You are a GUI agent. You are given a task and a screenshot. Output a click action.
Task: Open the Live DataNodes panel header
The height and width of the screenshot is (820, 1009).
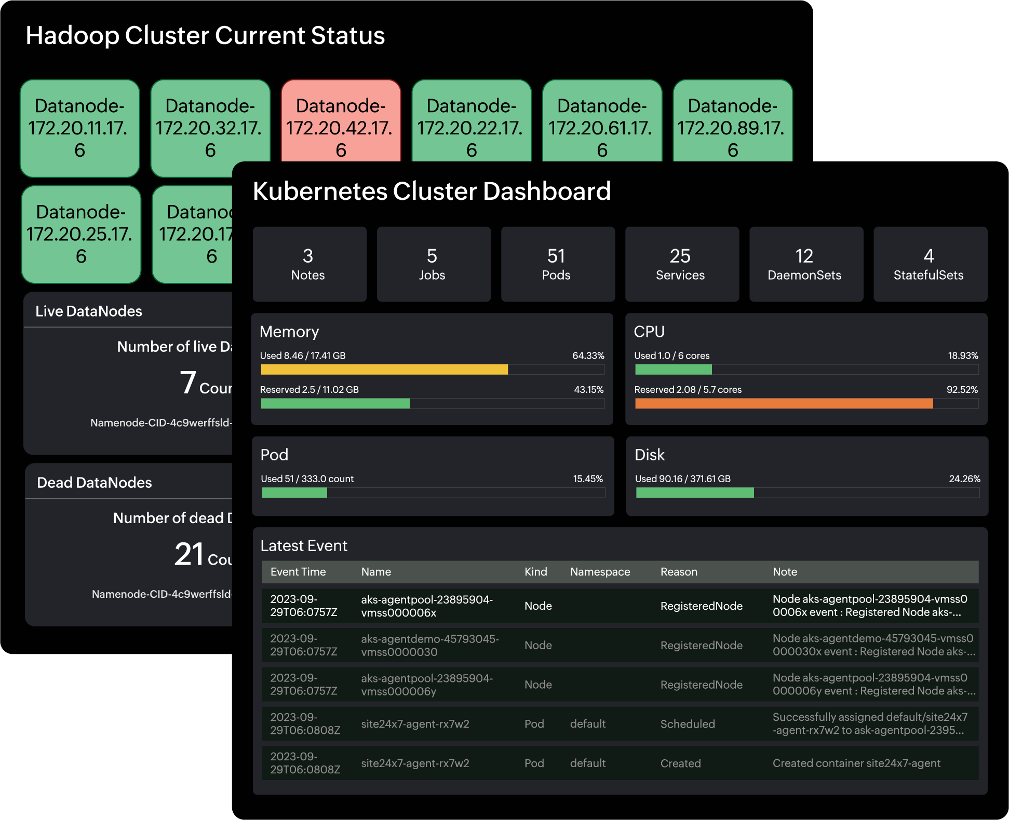(128, 311)
